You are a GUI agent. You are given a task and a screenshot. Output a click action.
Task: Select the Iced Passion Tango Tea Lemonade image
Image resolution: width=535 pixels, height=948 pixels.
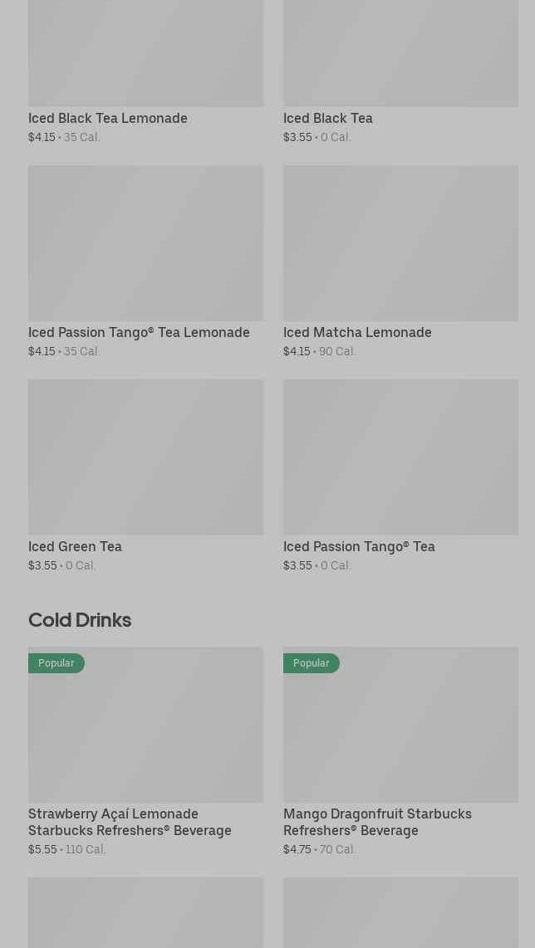146,243
